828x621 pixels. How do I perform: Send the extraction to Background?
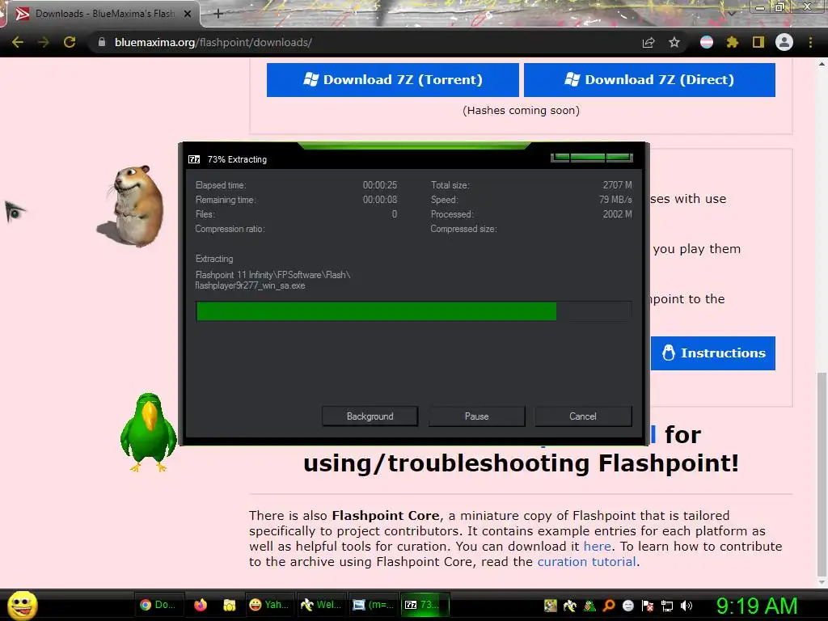370,416
